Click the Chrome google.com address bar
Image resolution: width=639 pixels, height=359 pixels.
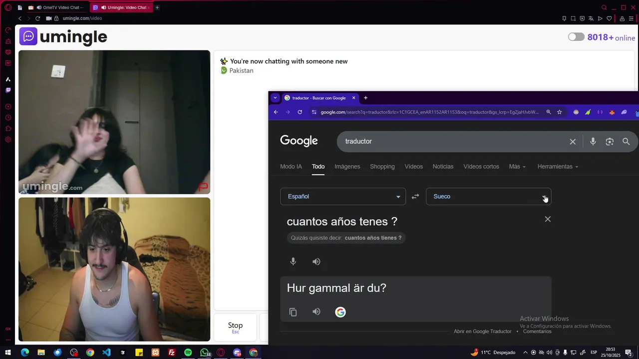[429, 112]
